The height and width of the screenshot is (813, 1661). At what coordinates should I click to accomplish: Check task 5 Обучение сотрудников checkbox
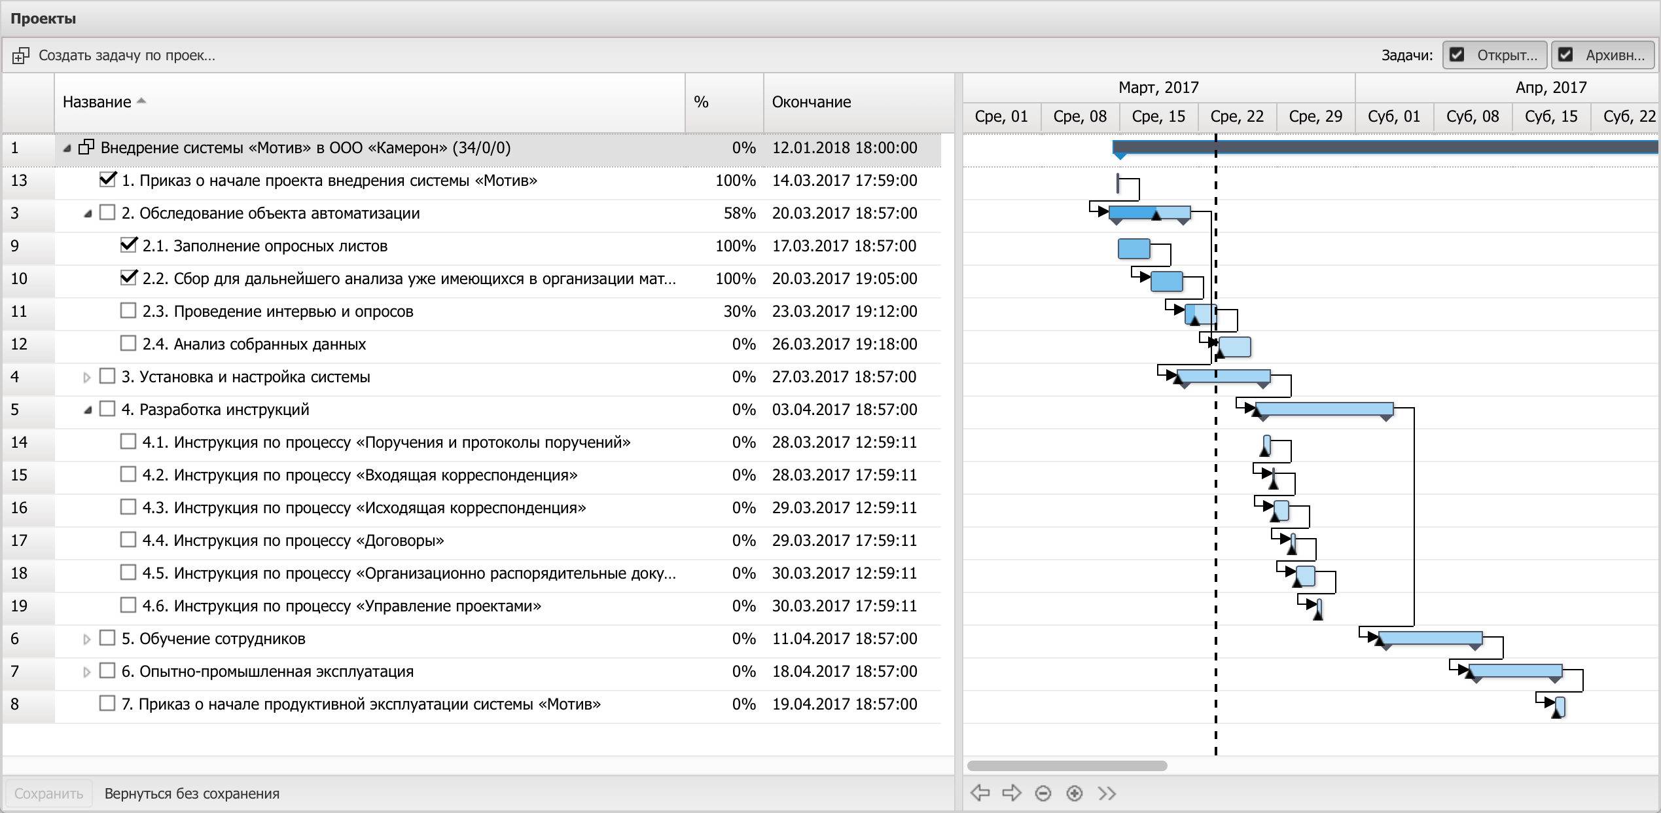tap(107, 638)
